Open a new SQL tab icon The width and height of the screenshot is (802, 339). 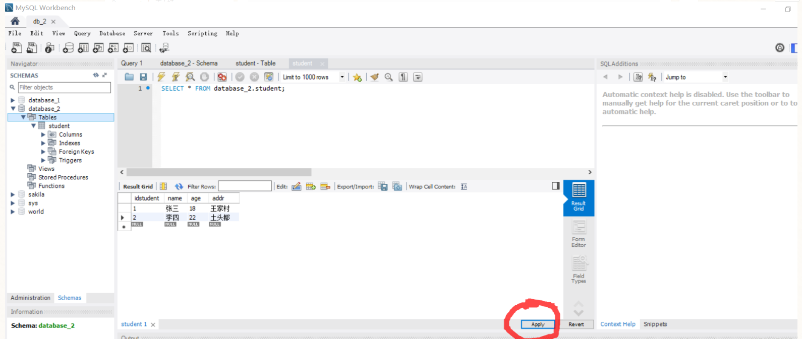[x=17, y=48]
